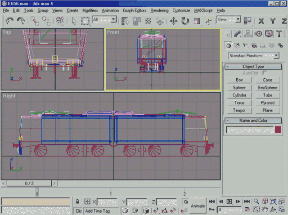Open the Standard Primitives dropdown
This screenshot has width=288, height=215.
253,56
